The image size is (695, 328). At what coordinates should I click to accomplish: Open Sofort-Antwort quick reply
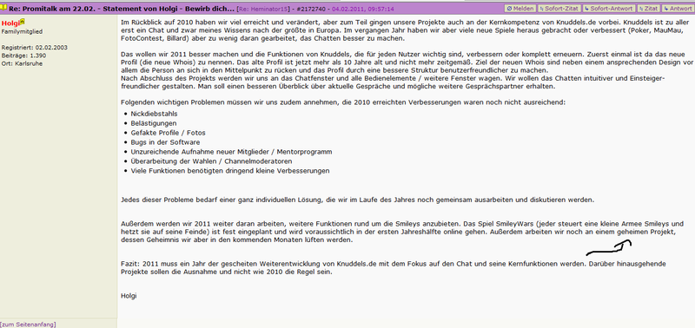click(x=608, y=9)
